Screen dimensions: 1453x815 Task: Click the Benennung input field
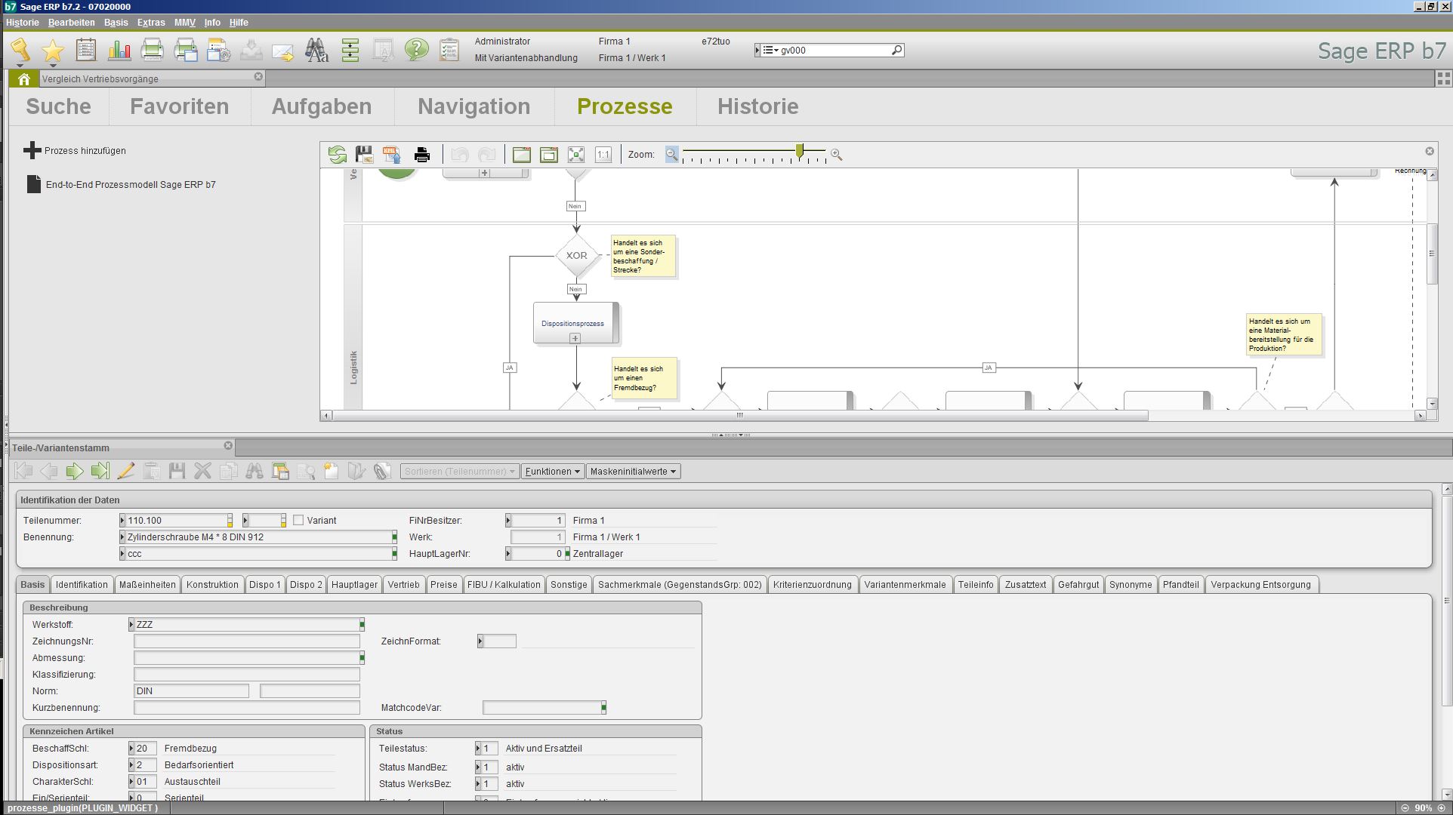[258, 537]
